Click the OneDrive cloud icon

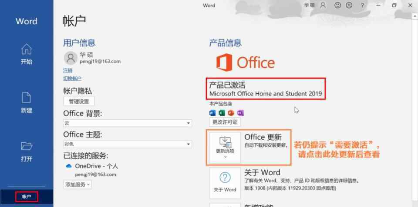tap(69, 166)
